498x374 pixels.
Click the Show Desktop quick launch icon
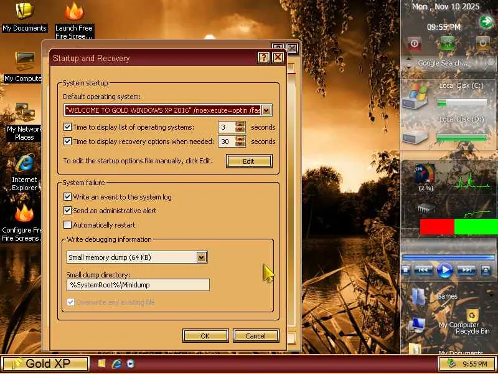click(x=101, y=363)
